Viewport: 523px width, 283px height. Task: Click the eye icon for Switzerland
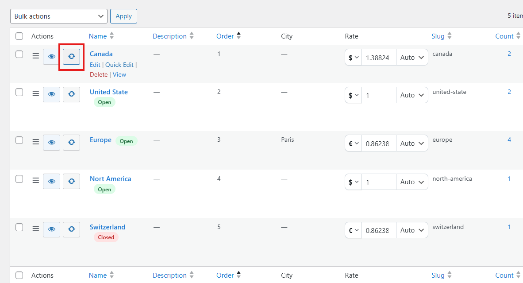tap(51, 229)
